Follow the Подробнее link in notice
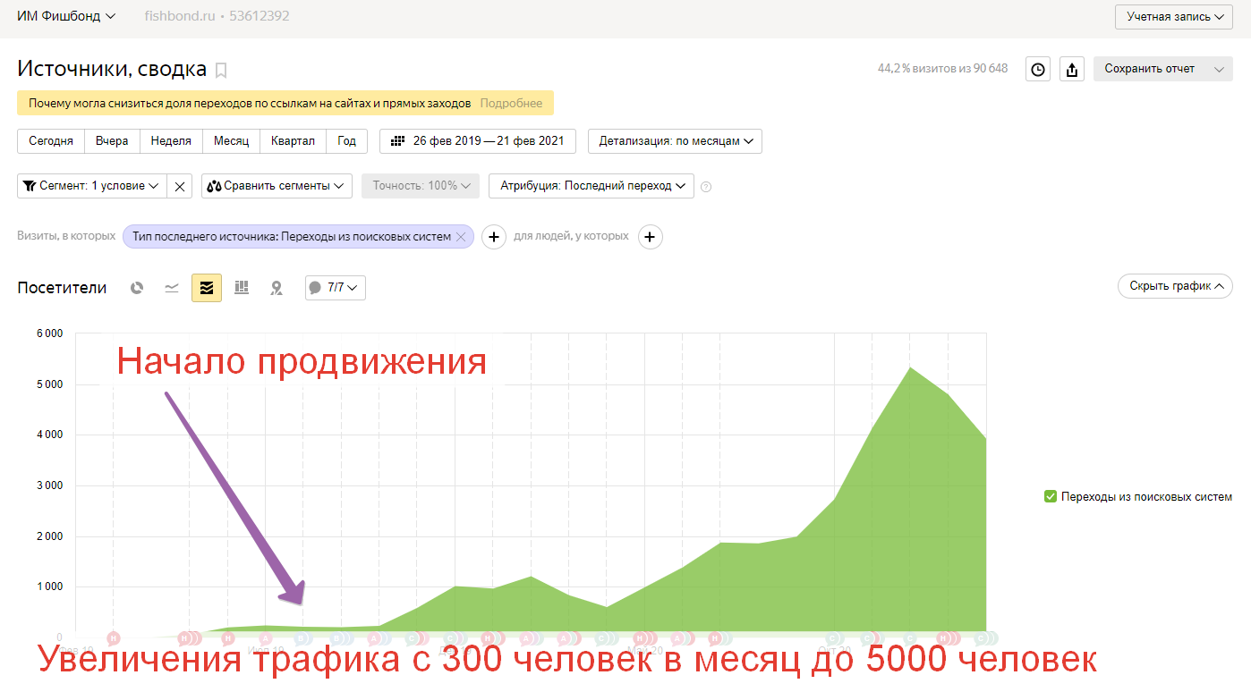The width and height of the screenshot is (1251, 692). coord(511,104)
